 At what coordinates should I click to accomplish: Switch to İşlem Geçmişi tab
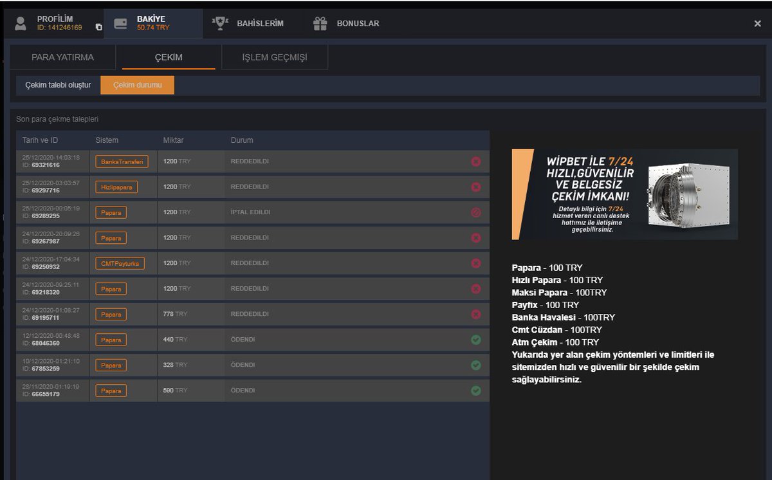coord(275,57)
